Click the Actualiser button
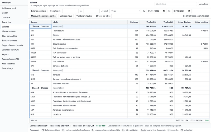Screen dimensions: 211x132 pos(203,4)
